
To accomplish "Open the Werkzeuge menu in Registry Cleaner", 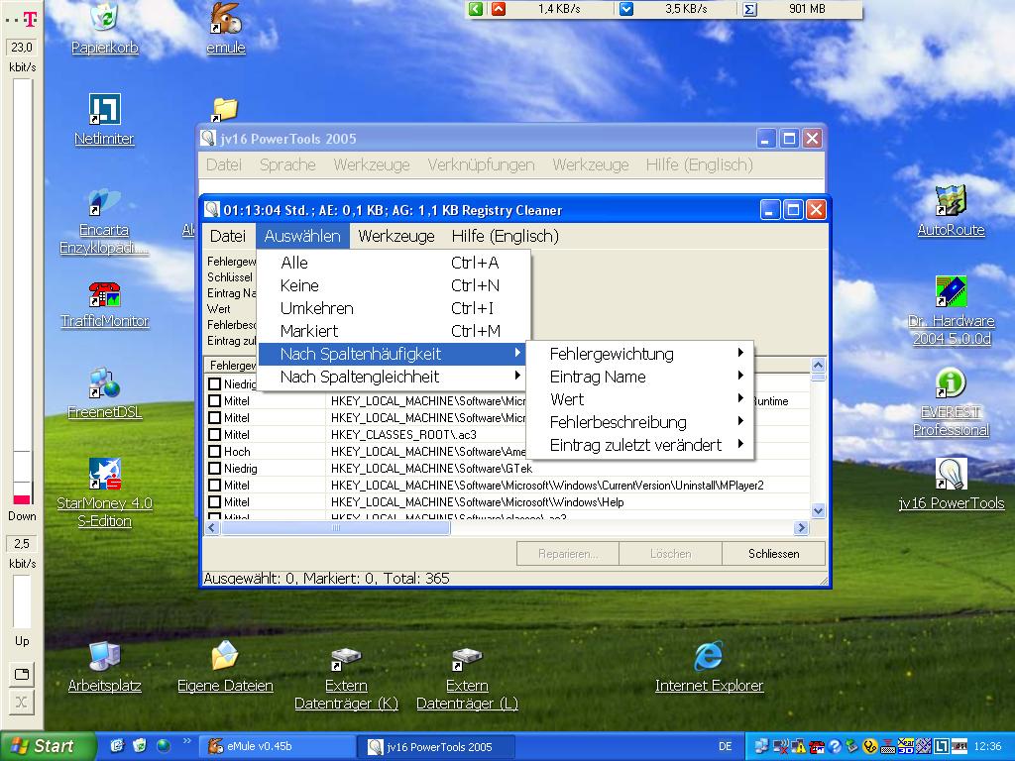I will (x=396, y=236).
